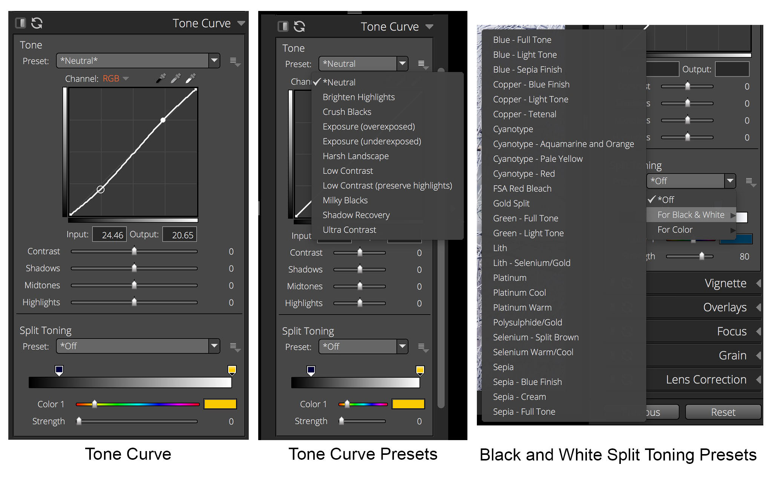Select black point eyedropper in left panel
Viewport: 772px width, 488px height.
pyautogui.click(x=161, y=78)
